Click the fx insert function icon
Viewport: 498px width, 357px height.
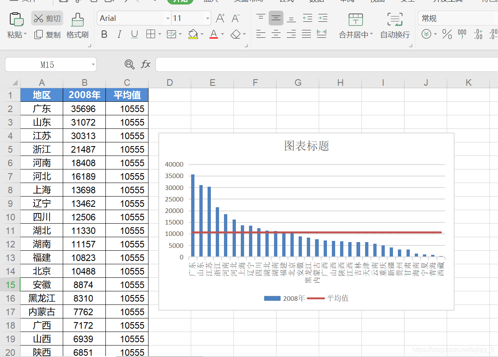pos(146,64)
